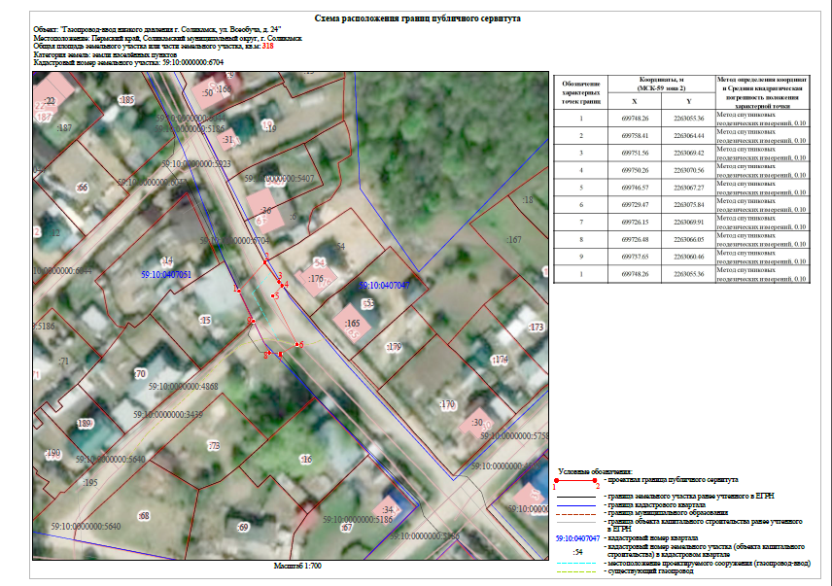Click parcel label ":185" on the map
This screenshot has height=586, width=832.
126,100
